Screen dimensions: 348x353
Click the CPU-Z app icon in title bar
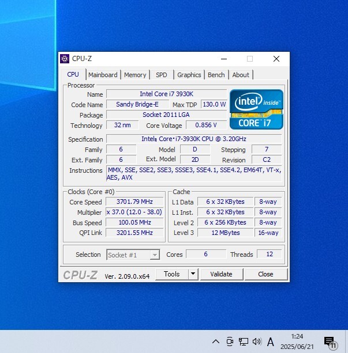click(x=65, y=59)
